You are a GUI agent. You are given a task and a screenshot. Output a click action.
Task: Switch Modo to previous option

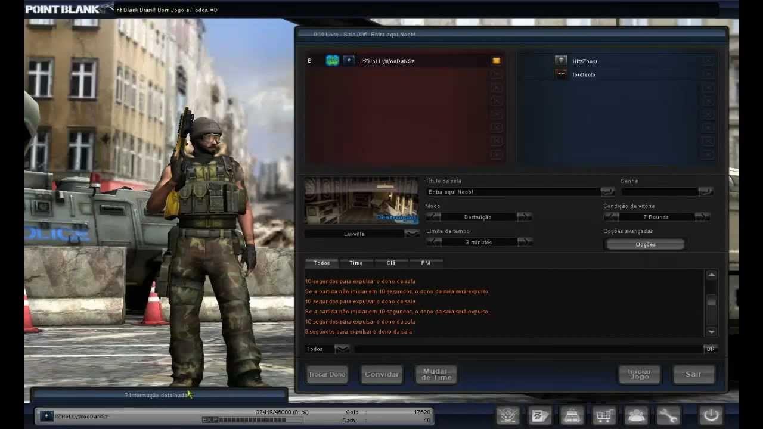click(x=434, y=217)
